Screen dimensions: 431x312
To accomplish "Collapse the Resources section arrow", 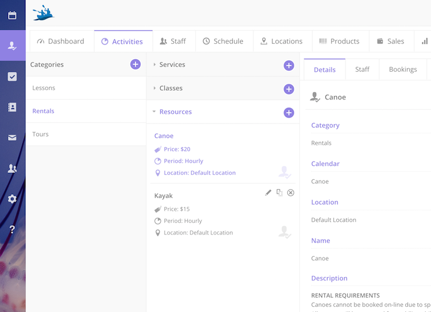I will coord(154,111).
